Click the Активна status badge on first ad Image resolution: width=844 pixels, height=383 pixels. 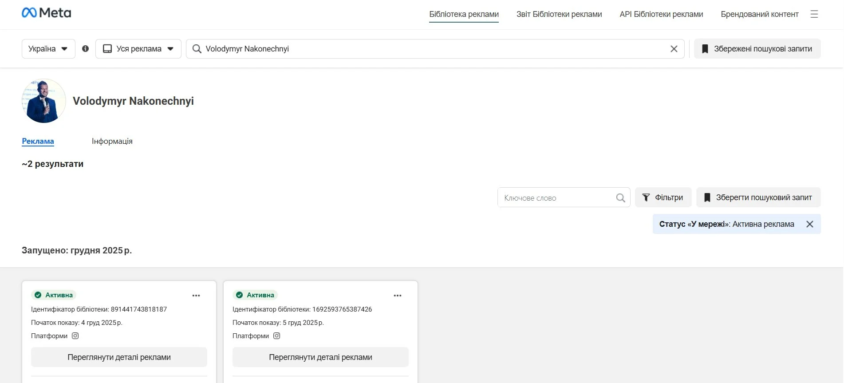tap(54, 295)
